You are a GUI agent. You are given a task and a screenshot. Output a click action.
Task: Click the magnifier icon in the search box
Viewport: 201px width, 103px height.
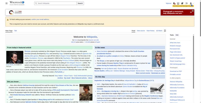coord(36,3)
